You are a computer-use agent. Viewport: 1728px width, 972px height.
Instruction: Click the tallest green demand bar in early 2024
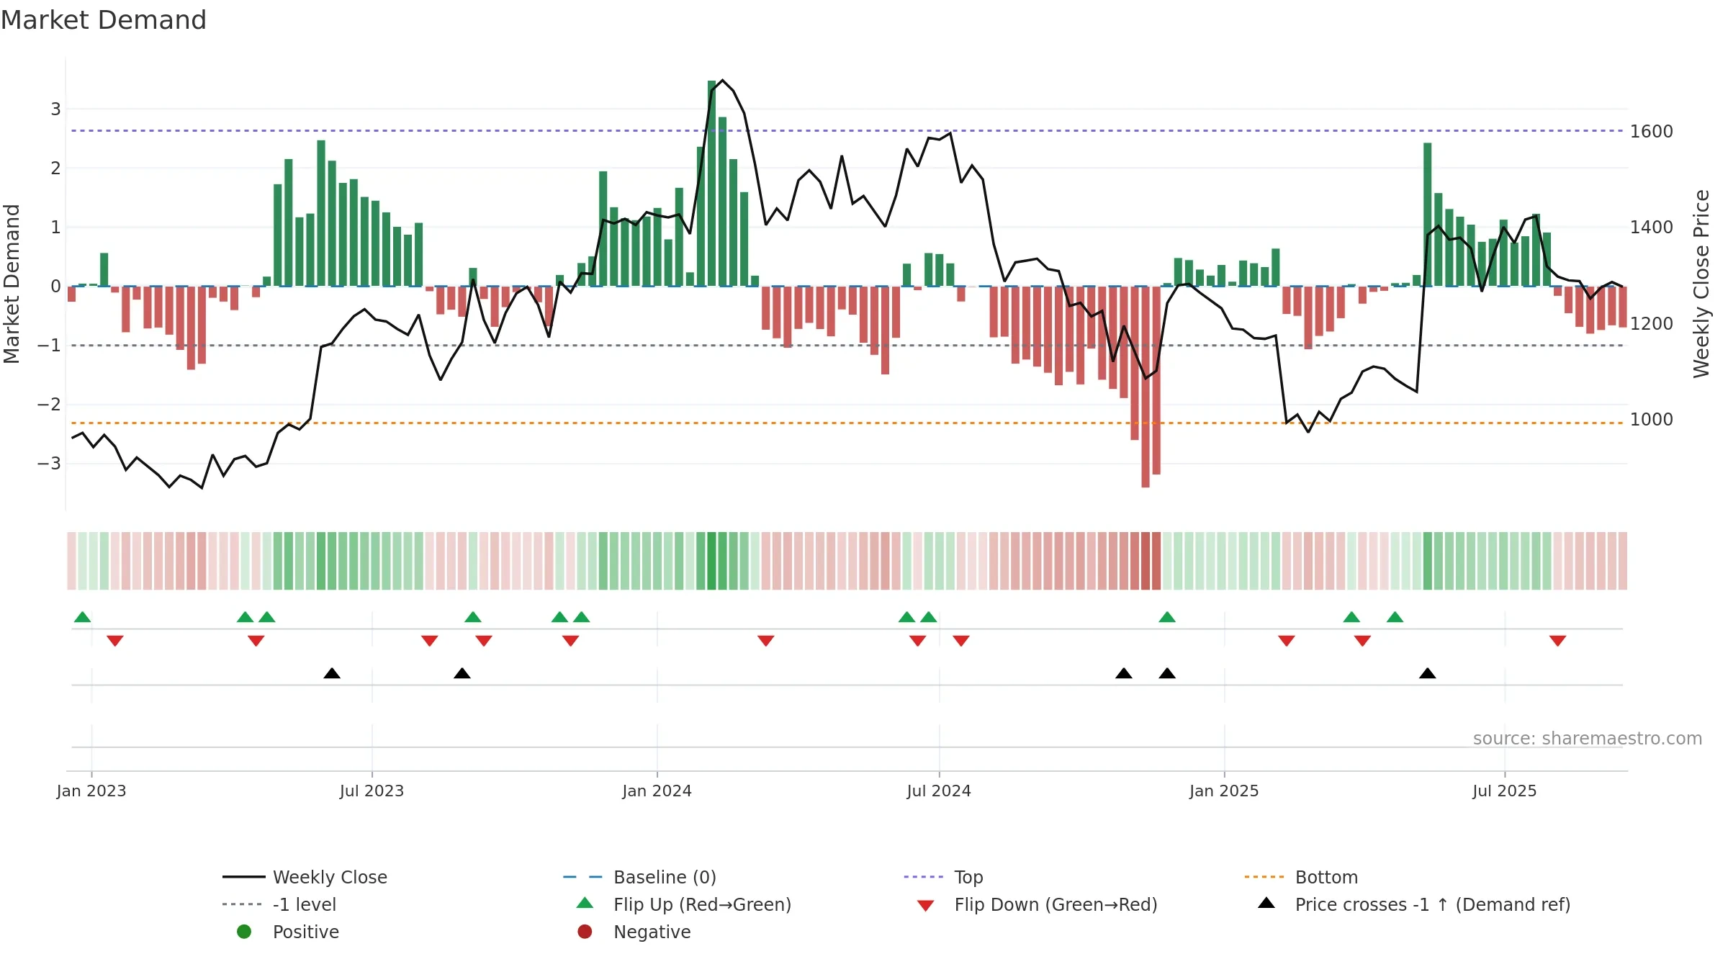[x=712, y=184]
